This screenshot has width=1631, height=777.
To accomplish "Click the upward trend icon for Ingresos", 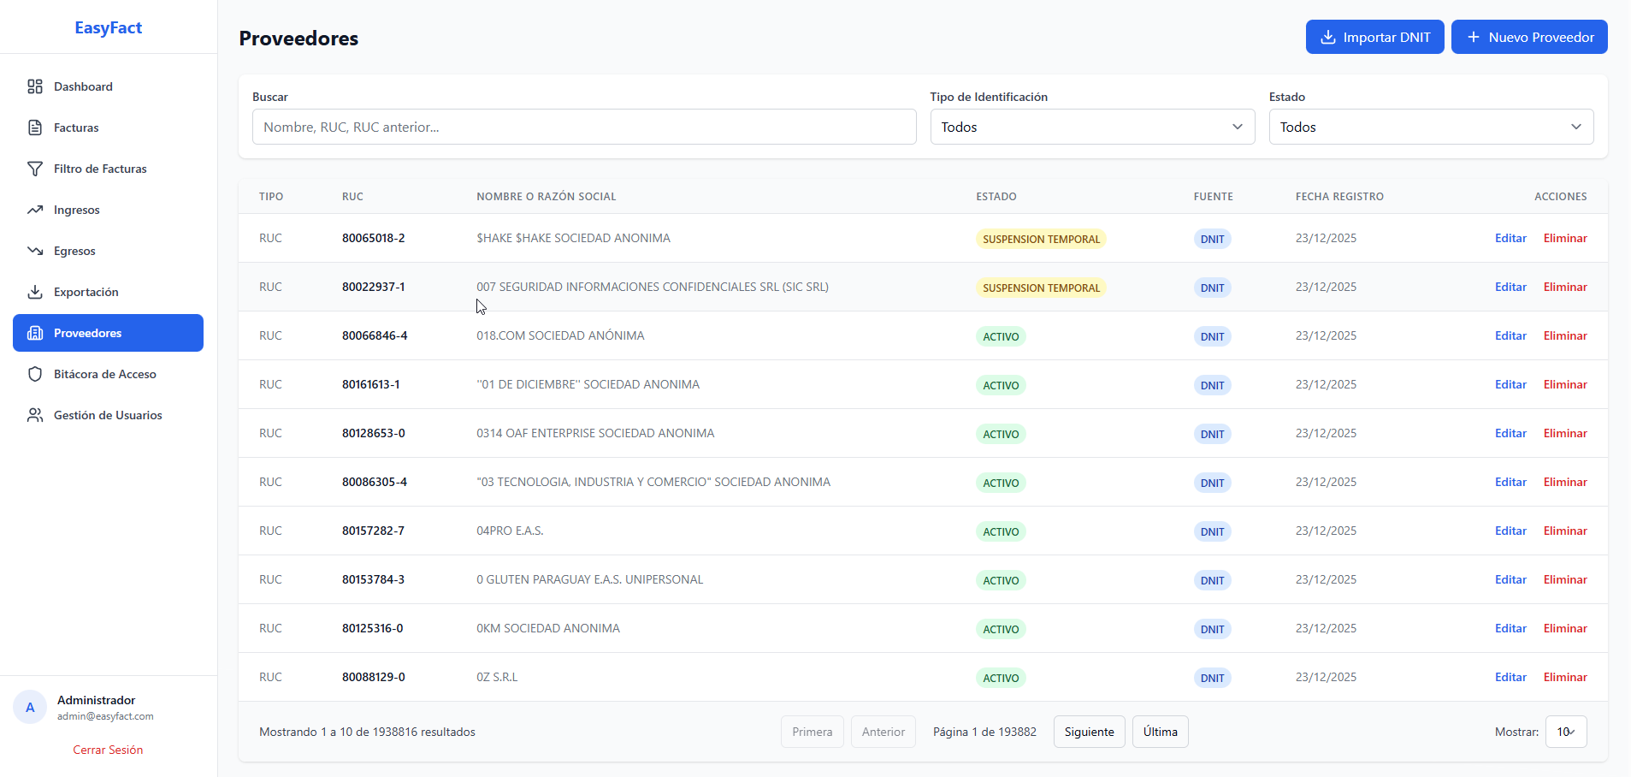I will pyautogui.click(x=35, y=210).
